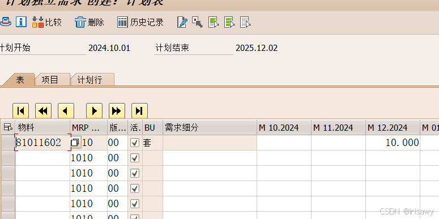Click the 10.000 cell under M 12.2024
This screenshot has height=219, width=439.
pos(393,143)
